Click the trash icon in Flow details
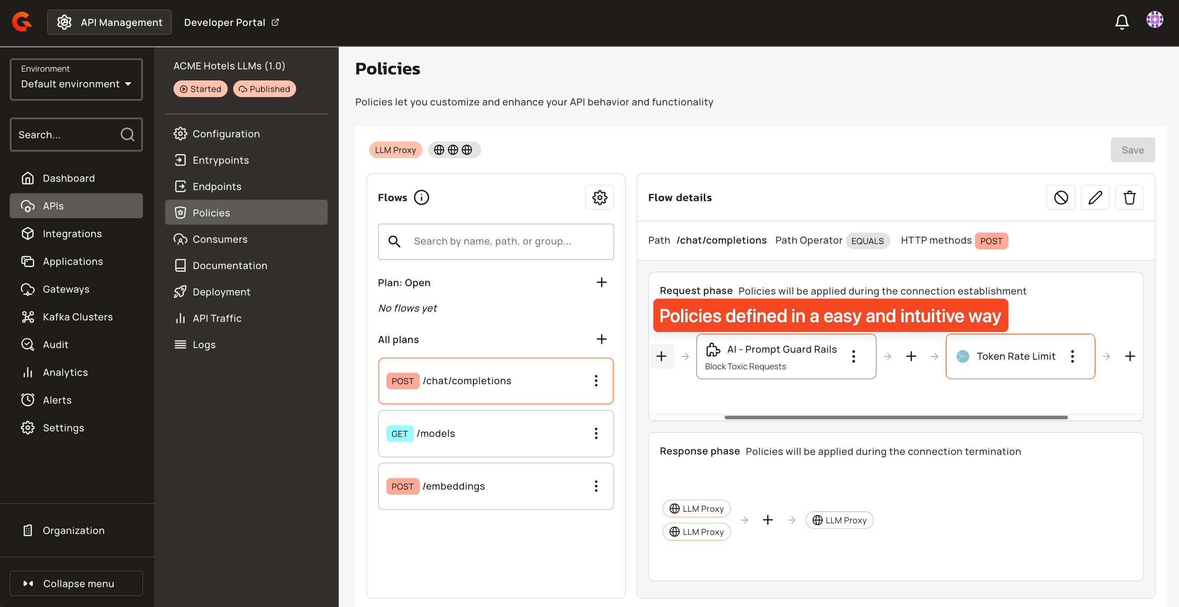This screenshot has height=607, width=1179. point(1129,197)
